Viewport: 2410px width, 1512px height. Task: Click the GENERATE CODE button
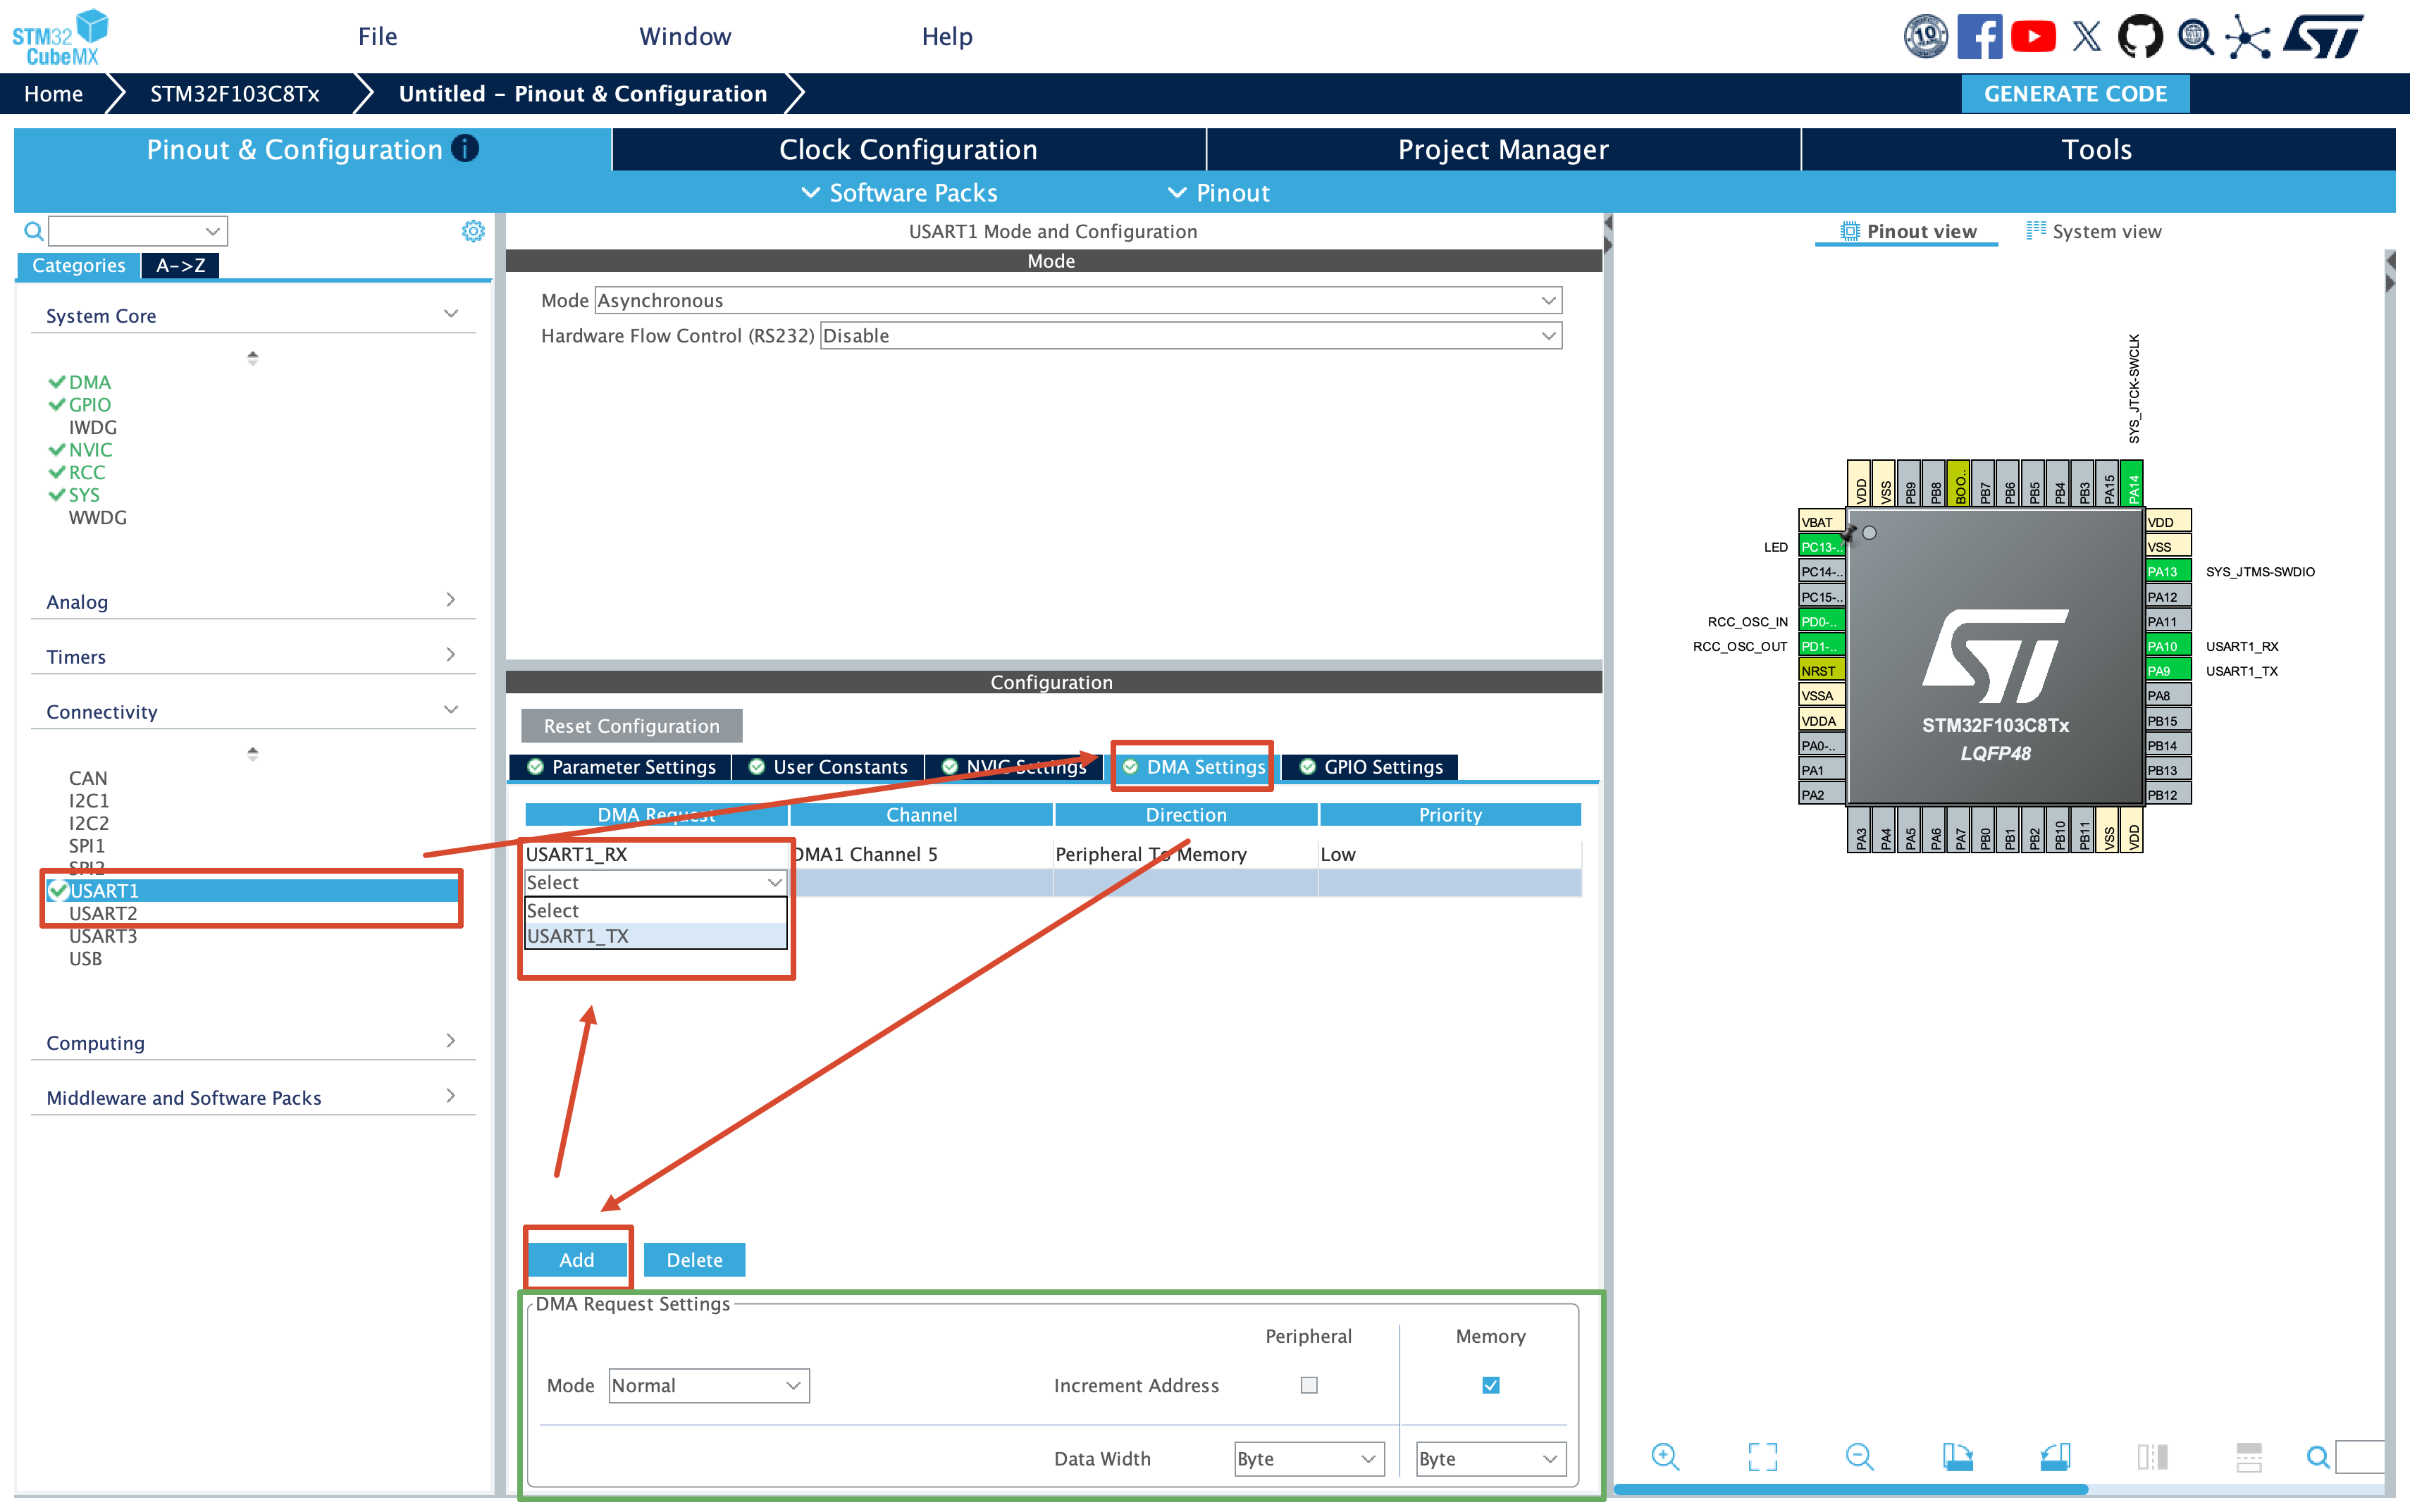click(x=2075, y=93)
